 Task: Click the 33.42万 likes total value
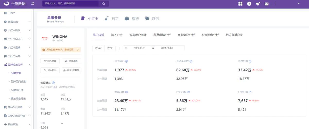click(245, 70)
